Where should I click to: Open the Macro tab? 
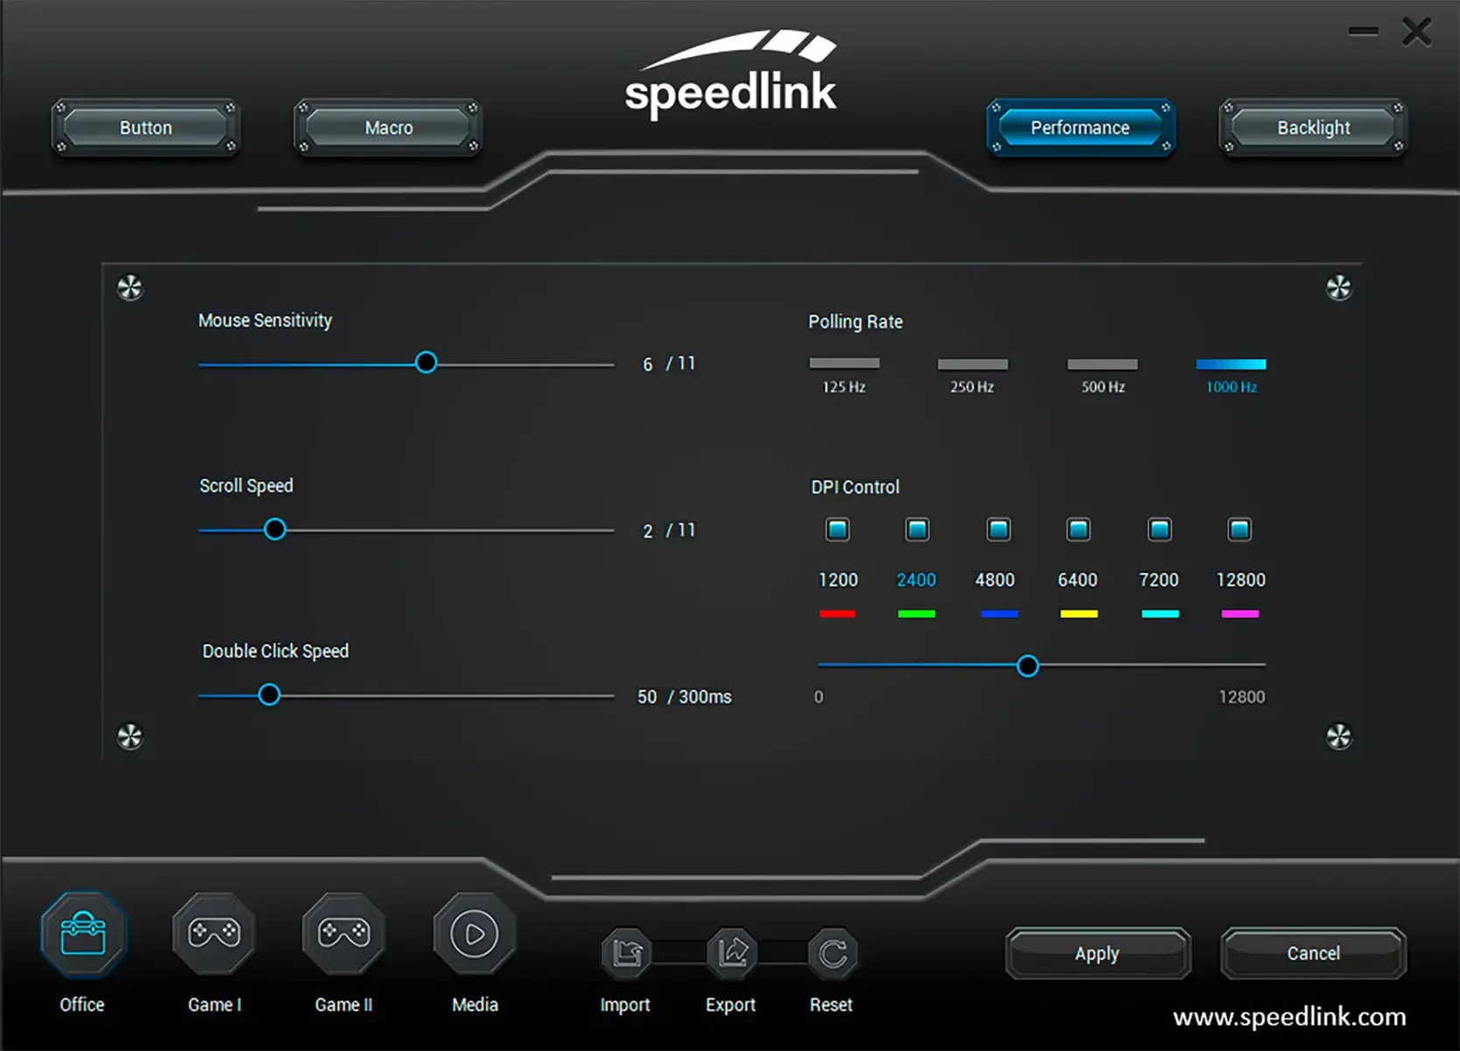click(x=387, y=127)
